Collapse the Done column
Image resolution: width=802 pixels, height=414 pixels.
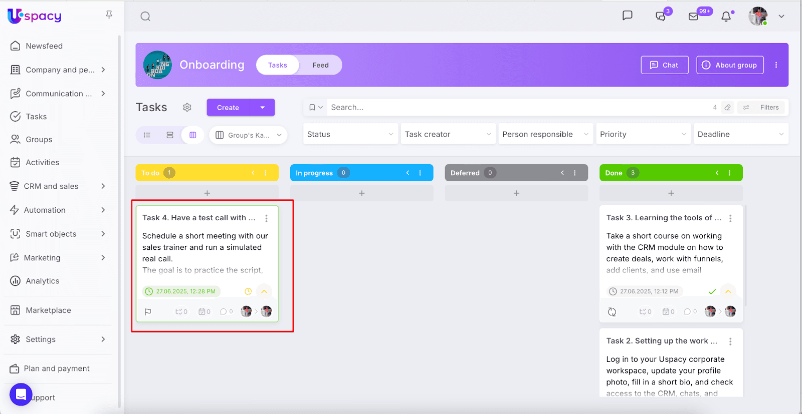(x=717, y=173)
